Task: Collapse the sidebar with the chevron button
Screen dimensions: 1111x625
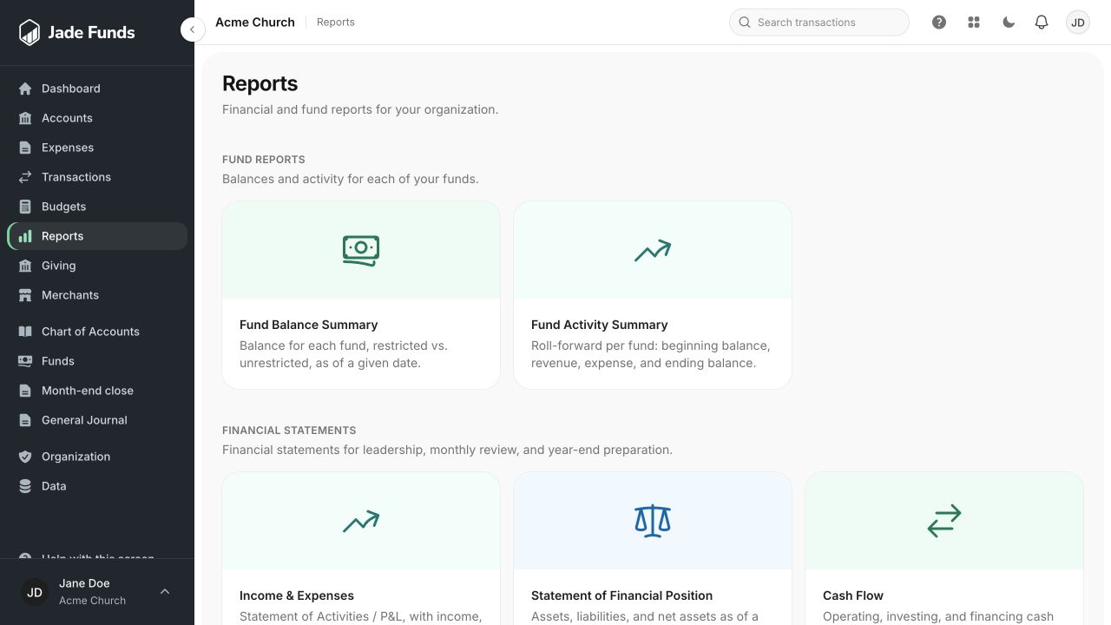Action: [192, 30]
